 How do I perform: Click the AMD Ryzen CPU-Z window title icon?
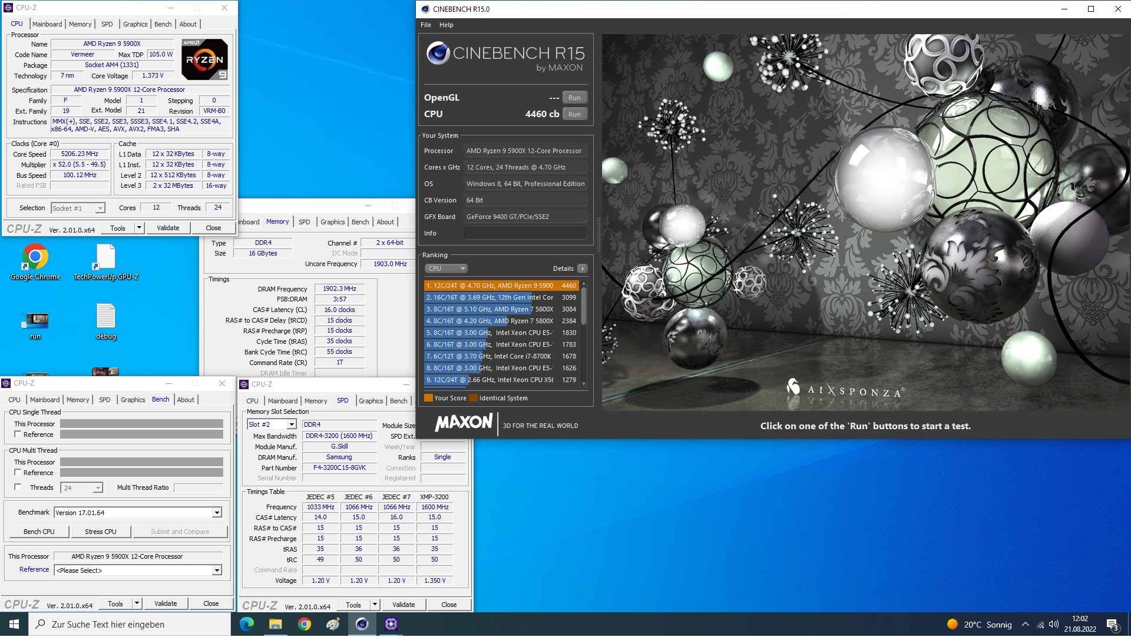click(8, 8)
